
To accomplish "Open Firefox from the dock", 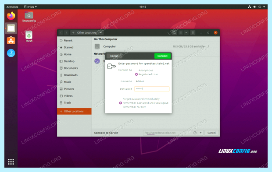I will pyautogui.click(x=11, y=16).
